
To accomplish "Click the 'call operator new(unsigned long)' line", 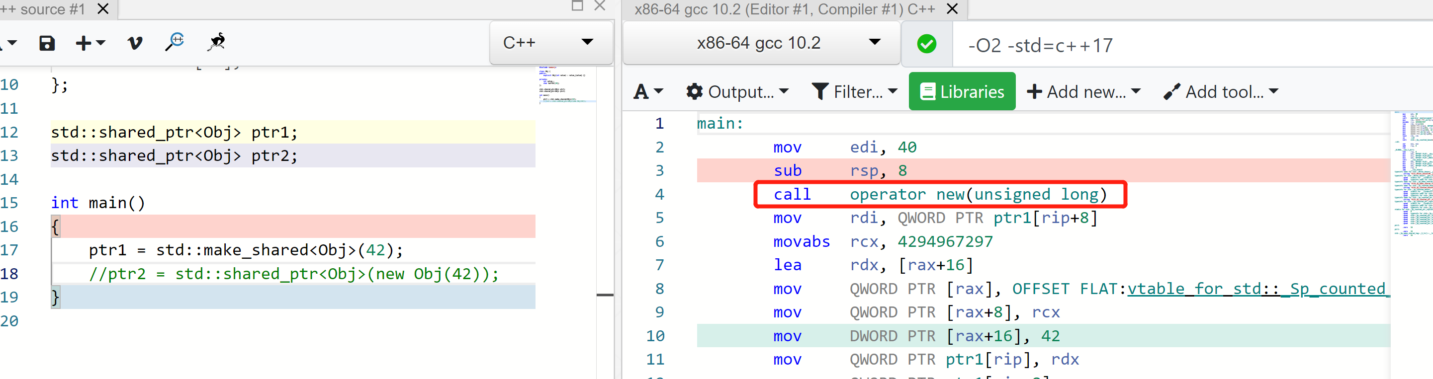I will (x=940, y=194).
